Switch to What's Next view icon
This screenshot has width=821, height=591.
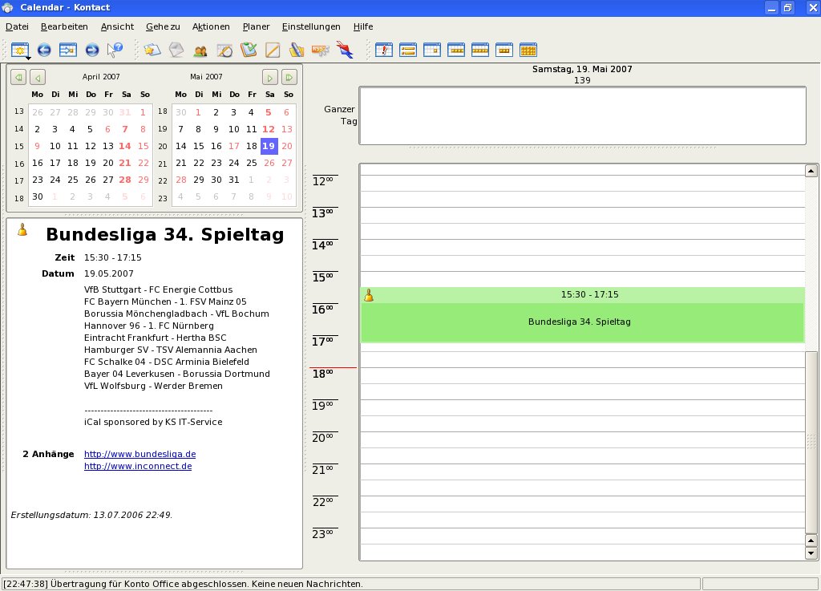[x=384, y=51]
